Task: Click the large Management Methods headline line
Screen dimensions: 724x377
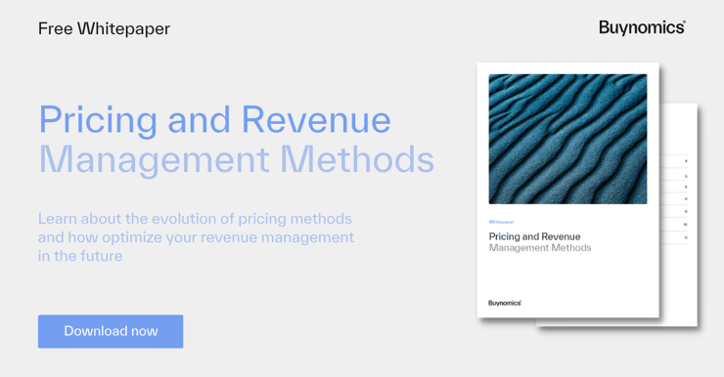Action: pyautogui.click(x=237, y=159)
